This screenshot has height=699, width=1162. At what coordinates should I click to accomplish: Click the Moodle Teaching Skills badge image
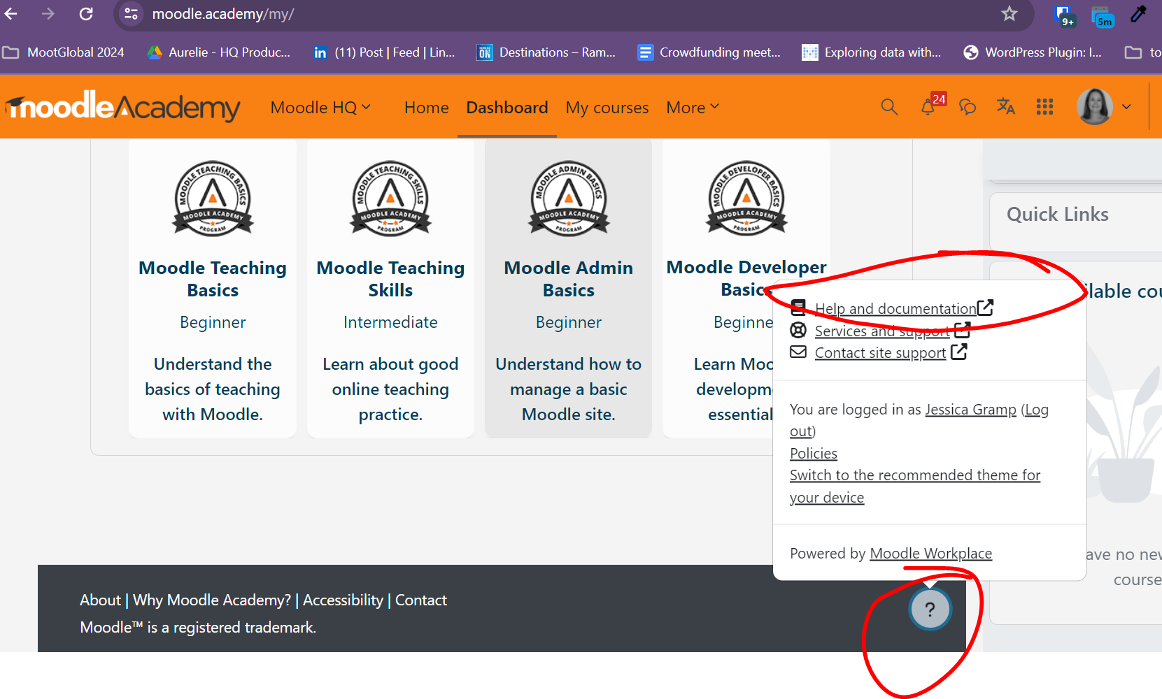(390, 198)
